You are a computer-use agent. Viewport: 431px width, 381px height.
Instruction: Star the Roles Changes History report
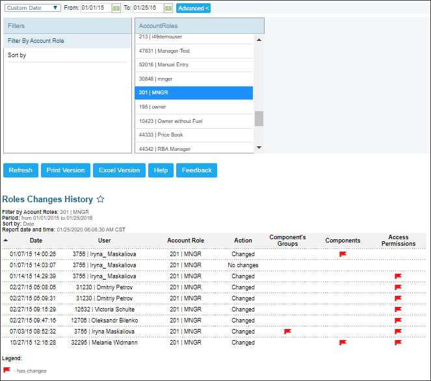pos(100,199)
